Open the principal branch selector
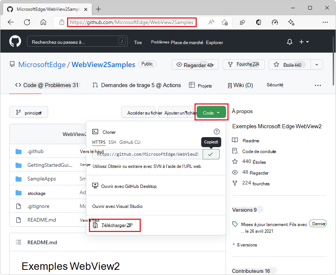Screen dimensions: 336x275 point(29,112)
